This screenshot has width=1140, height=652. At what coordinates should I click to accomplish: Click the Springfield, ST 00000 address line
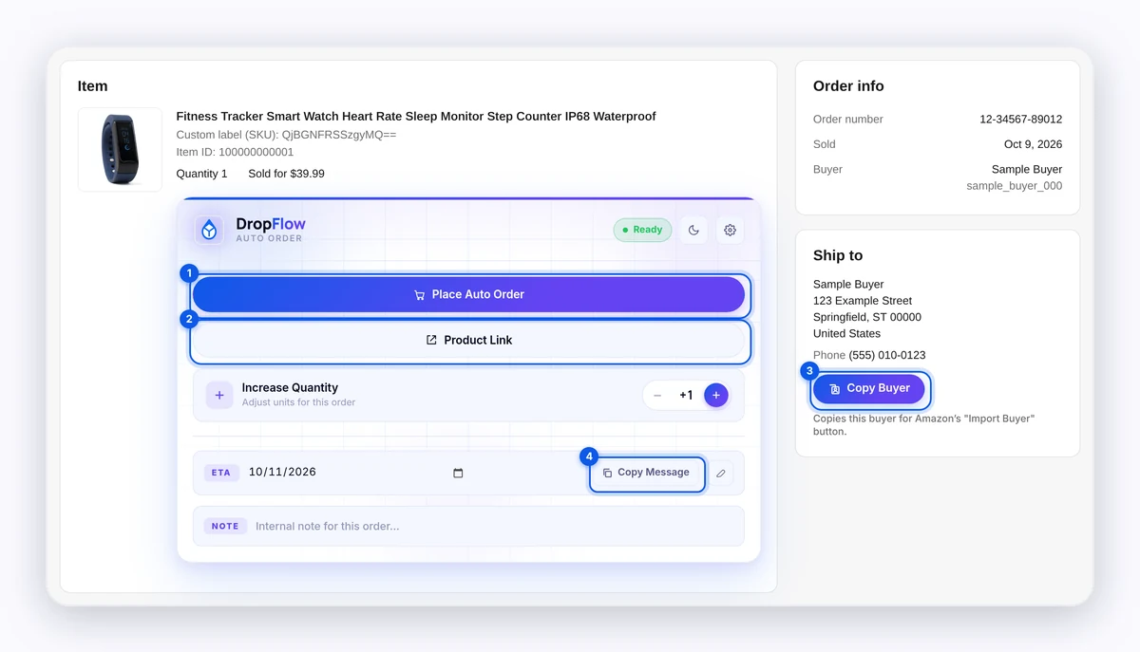[x=867, y=317]
